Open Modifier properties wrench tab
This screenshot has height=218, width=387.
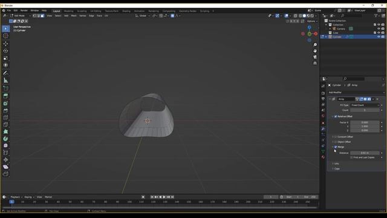click(x=323, y=129)
